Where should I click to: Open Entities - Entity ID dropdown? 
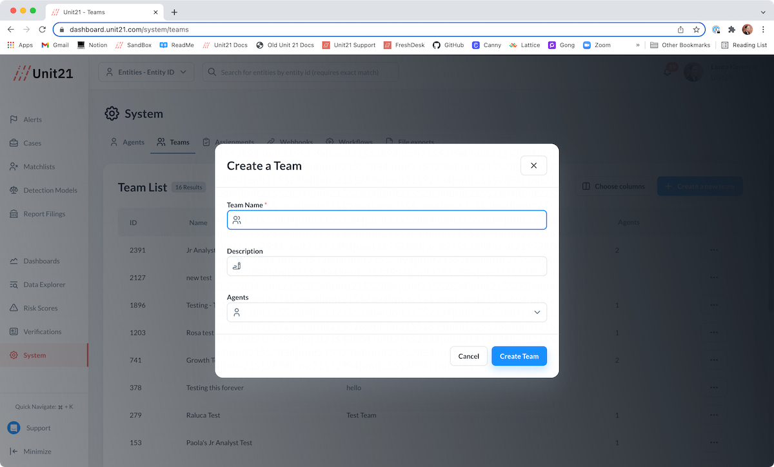tap(146, 72)
